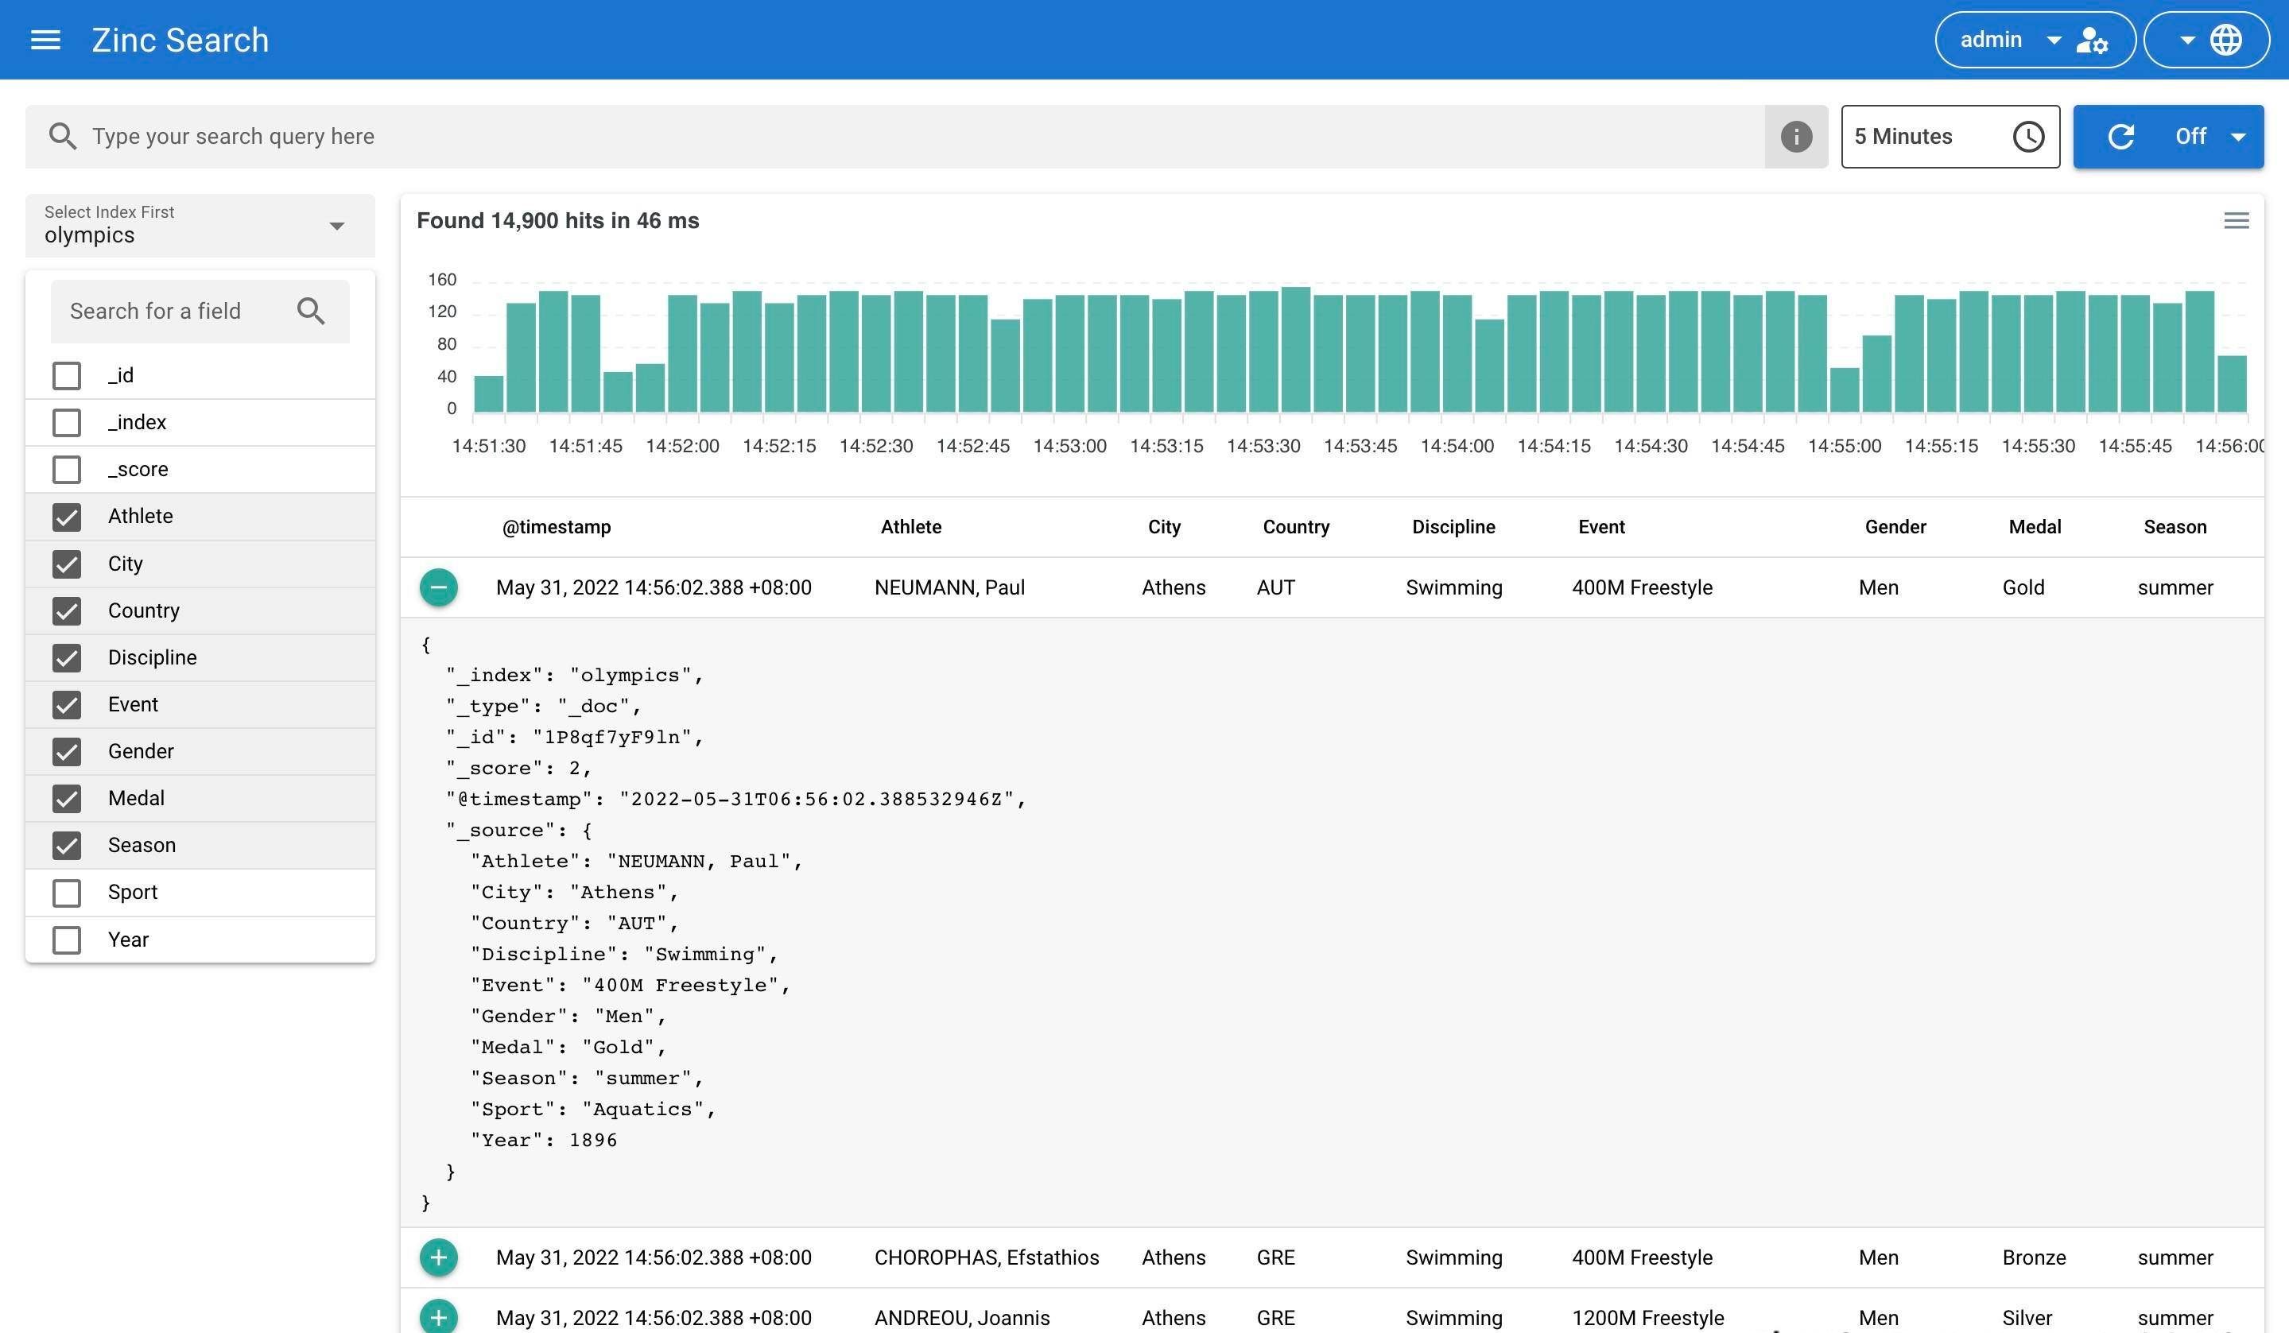Click the Gender column header
This screenshot has height=1333, width=2289.
click(1895, 527)
